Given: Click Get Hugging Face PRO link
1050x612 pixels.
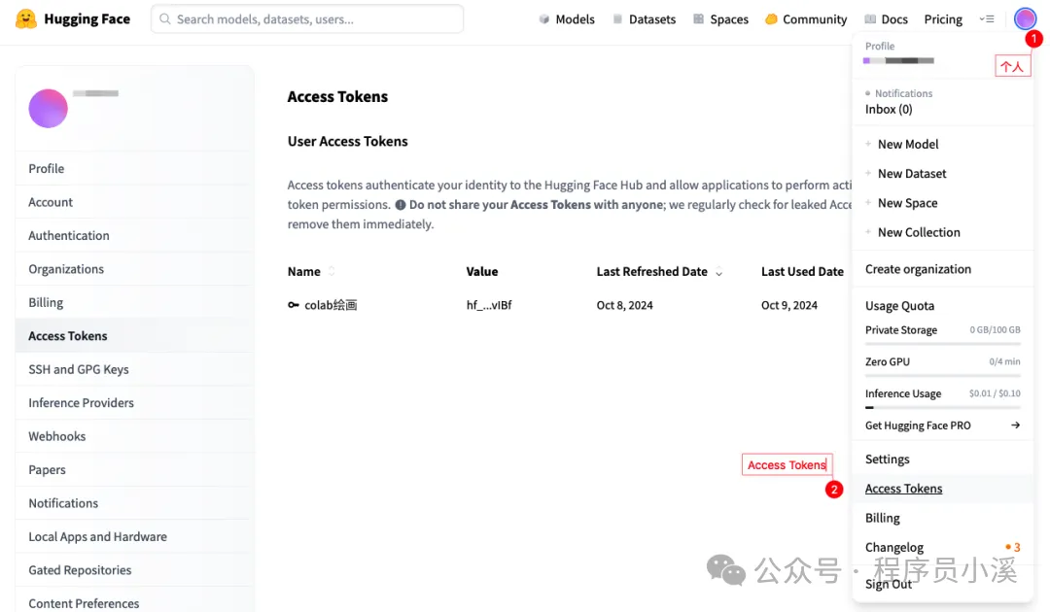Looking at the screenshot, I should tap(918, 425).
